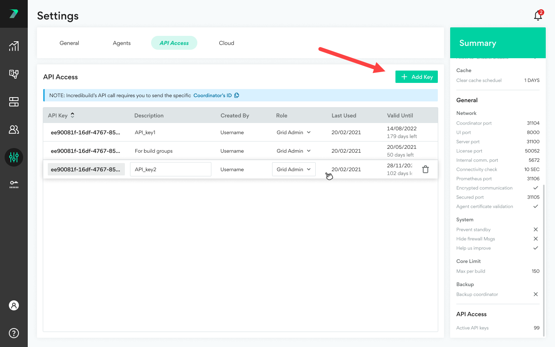The image size is (555, 347).
Task: Open the user profile icon in sidebar
Action: click(14, 305)
